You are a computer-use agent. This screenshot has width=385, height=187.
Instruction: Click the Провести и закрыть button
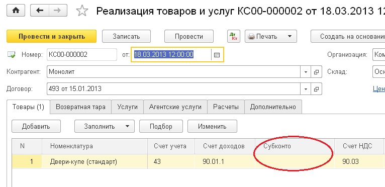pyautogui.click(x=52, y=36)
